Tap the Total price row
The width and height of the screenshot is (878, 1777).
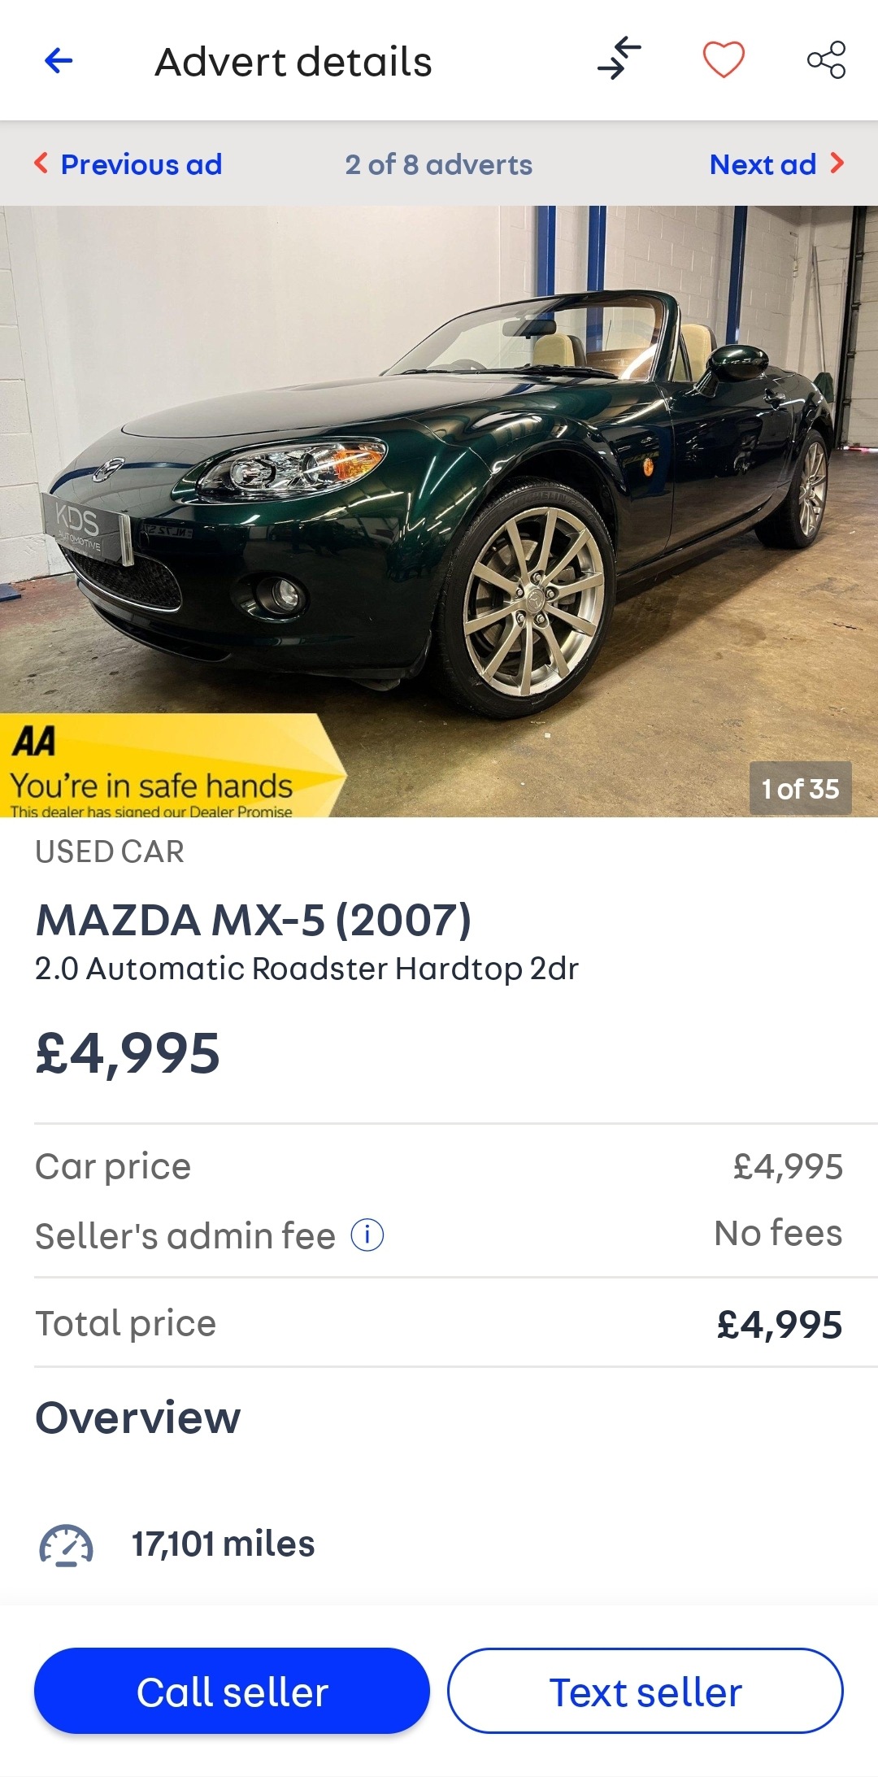439,1323
